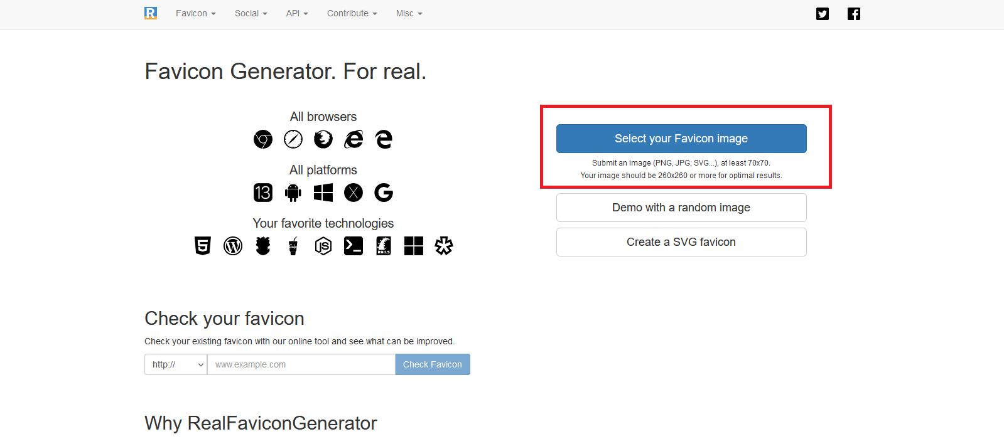Open the Social menu
Screen dimensions: 1004x439
[x=251, y=13]
